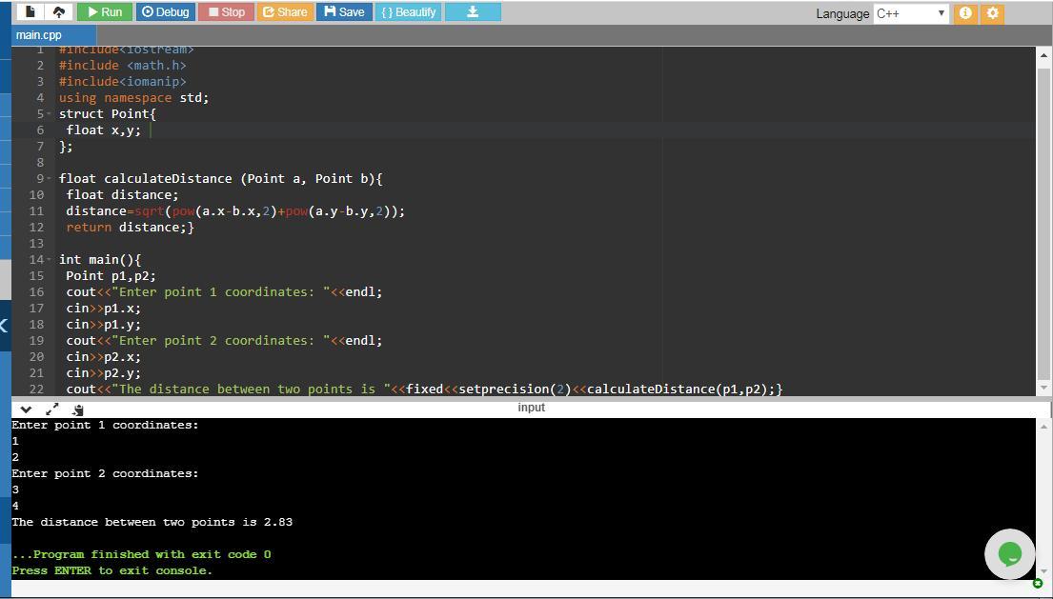The width and height of the screenshot is (1053, 599).
Task: Open the green chat bubble
Action: point(1009,553)
